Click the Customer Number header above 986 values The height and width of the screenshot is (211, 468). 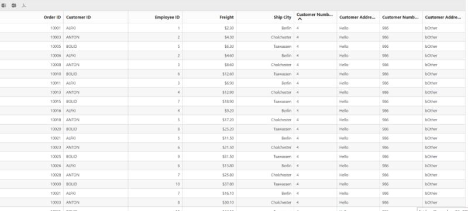pos(400,17)
